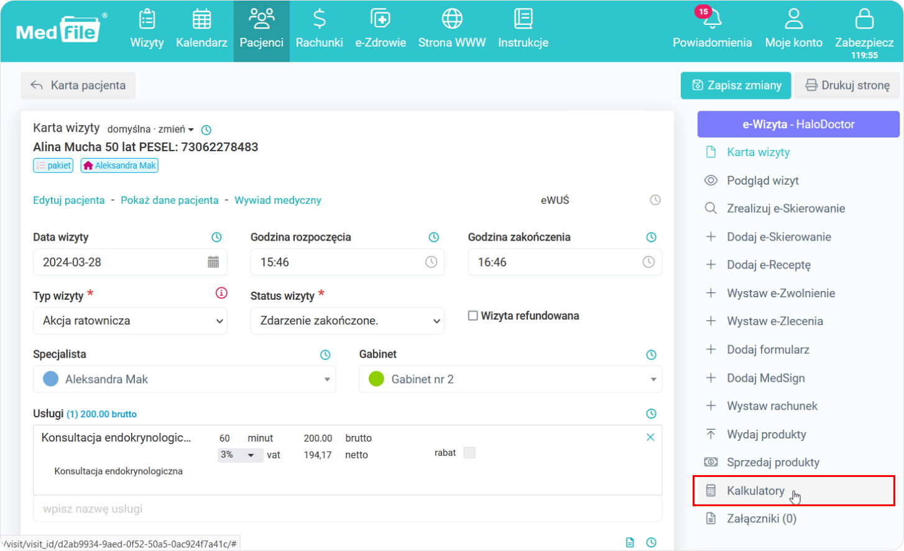Image resolution: width=904 pixels, height=551 pixels.
Task: Go back to Karta pacjenta
Action: pyautogui.click(x=78, y=85)
